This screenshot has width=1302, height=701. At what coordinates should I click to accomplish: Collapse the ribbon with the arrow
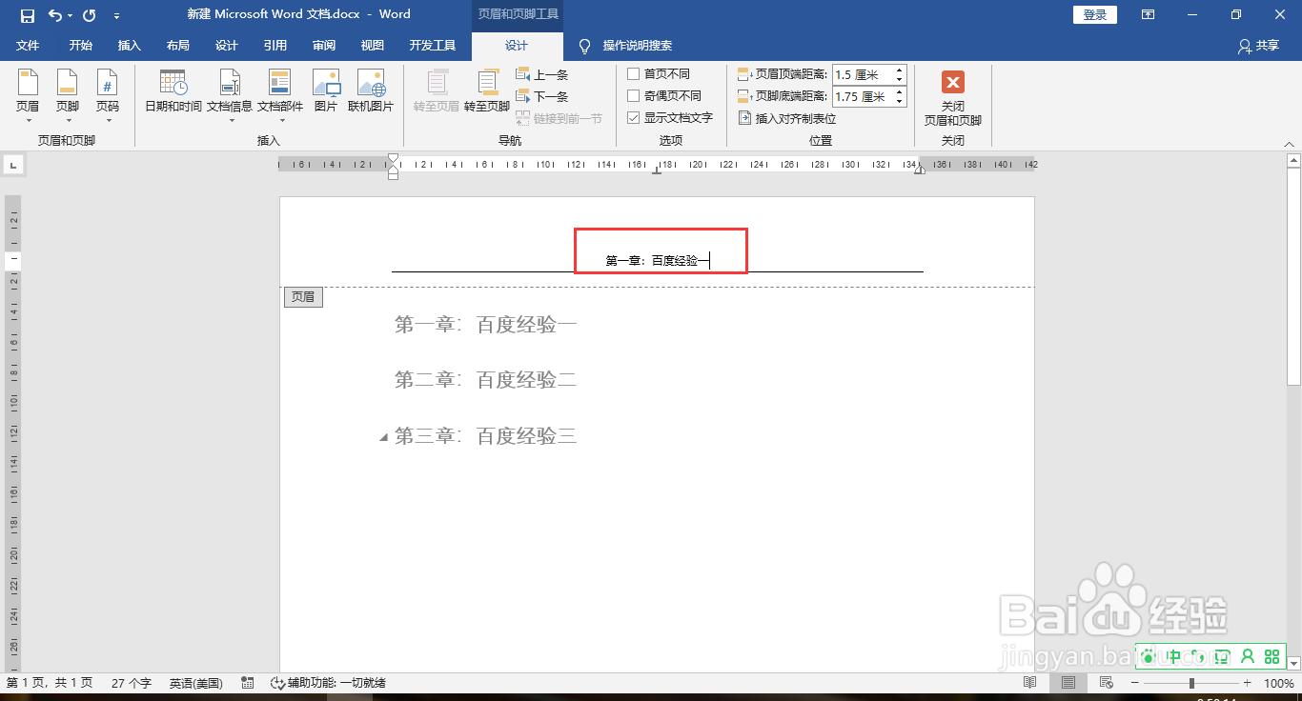1289,143
